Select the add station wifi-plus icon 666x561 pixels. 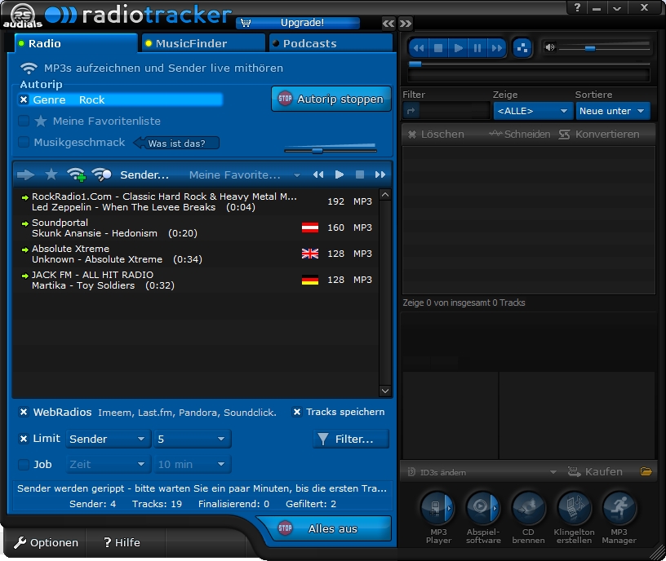tap(78, 174)
